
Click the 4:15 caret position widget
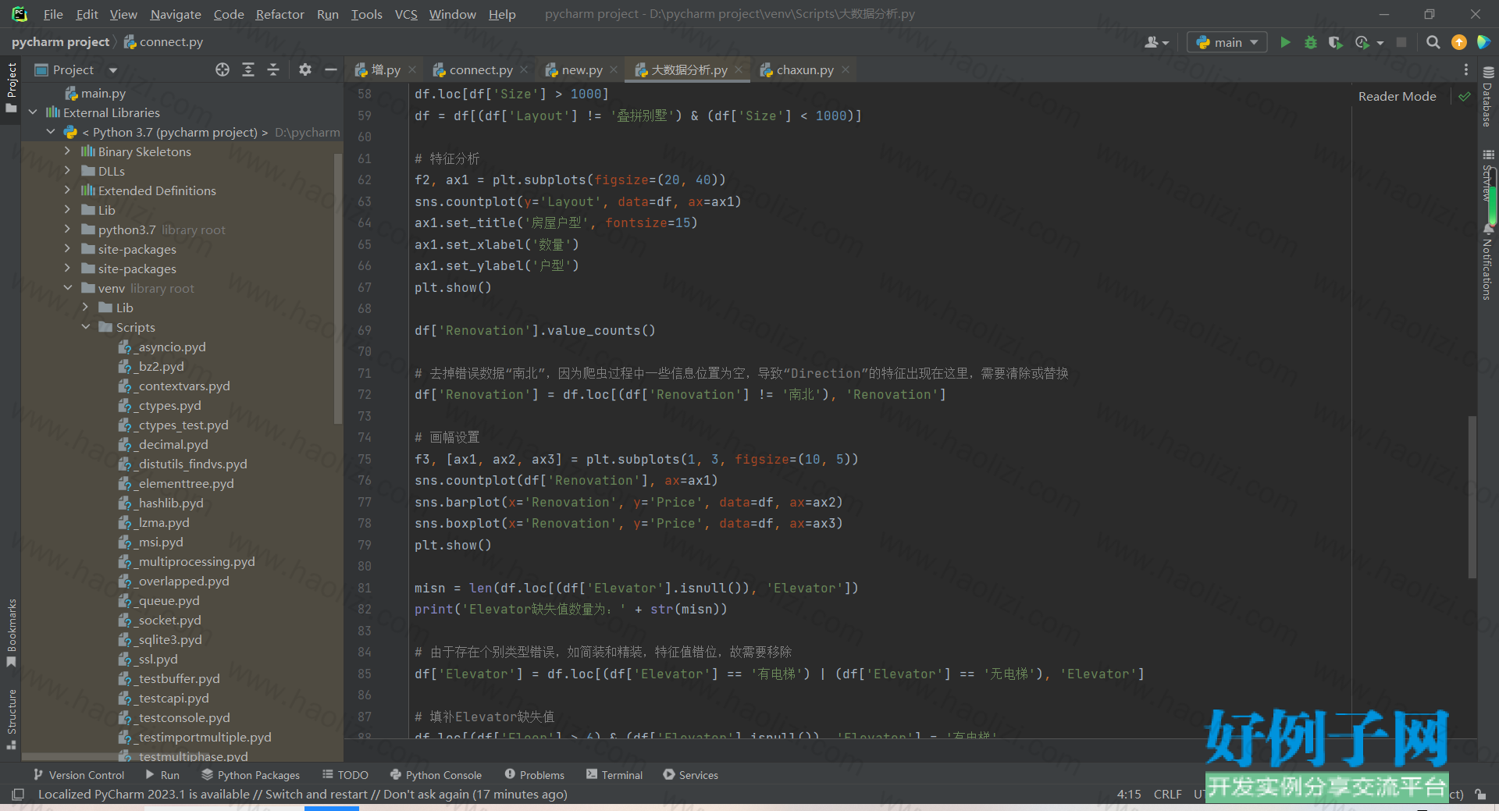[1129, 794]
